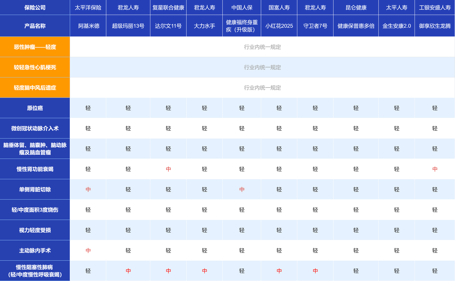Image resolution: width=455 pixels, height=281 pixels.
Task: Select the 慢性阻塞性肺病 row label
Action: point(35,271)
